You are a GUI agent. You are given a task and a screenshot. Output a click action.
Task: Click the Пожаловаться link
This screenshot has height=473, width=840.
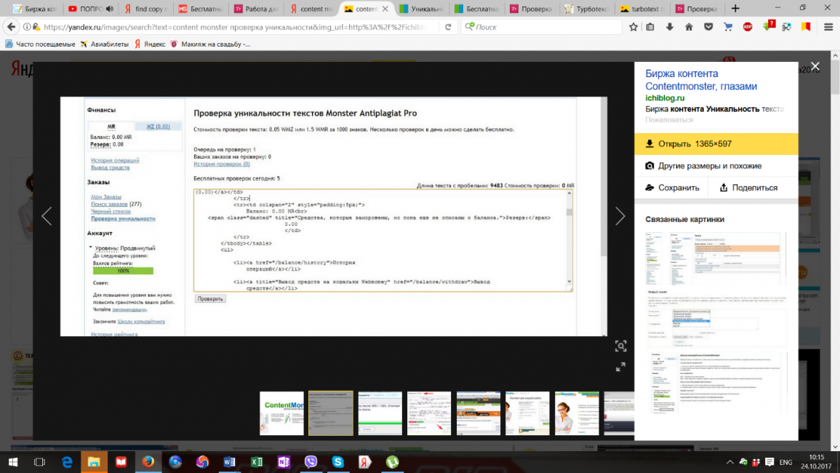(668, 119)
